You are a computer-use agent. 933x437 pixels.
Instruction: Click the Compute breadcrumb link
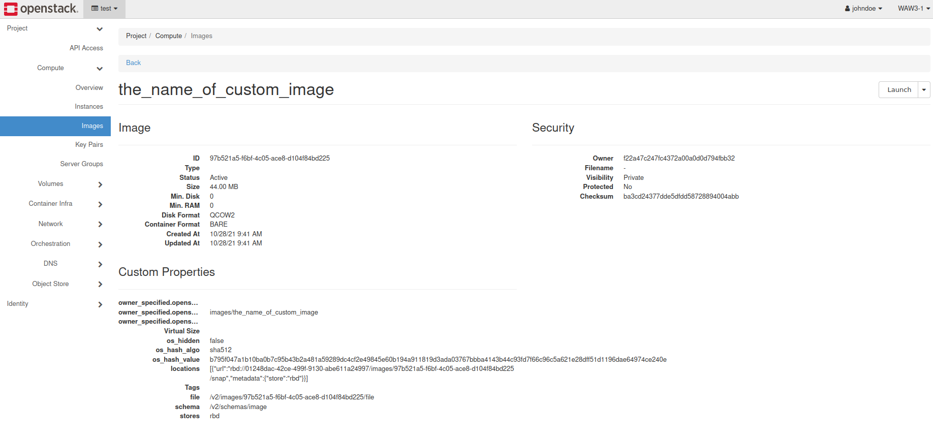169,36
